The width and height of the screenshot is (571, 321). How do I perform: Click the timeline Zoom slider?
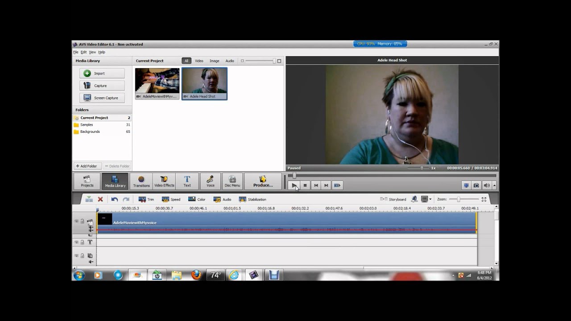point(464,199)
